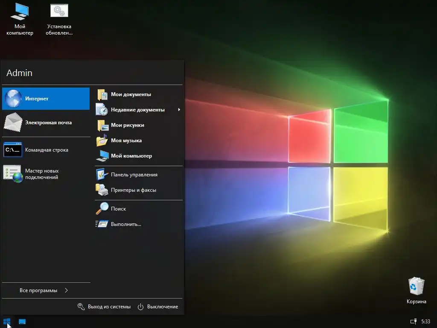Click the Выключение text

coord(163,307)
